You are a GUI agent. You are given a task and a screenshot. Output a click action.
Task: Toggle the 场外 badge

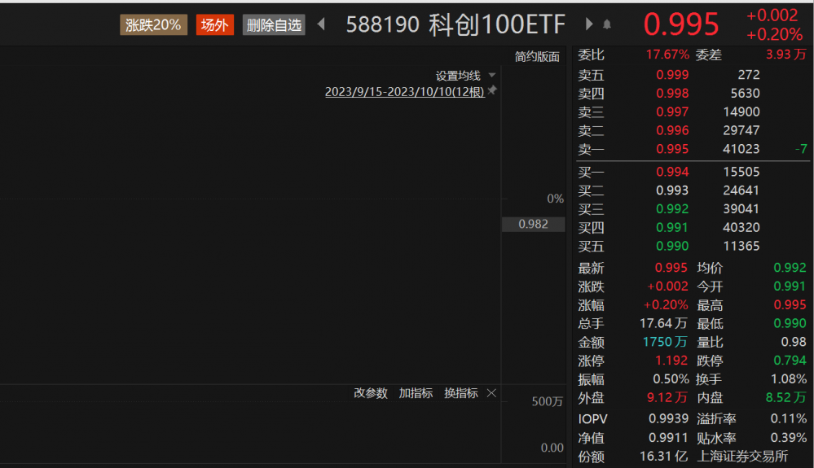[x=214, y=25]
